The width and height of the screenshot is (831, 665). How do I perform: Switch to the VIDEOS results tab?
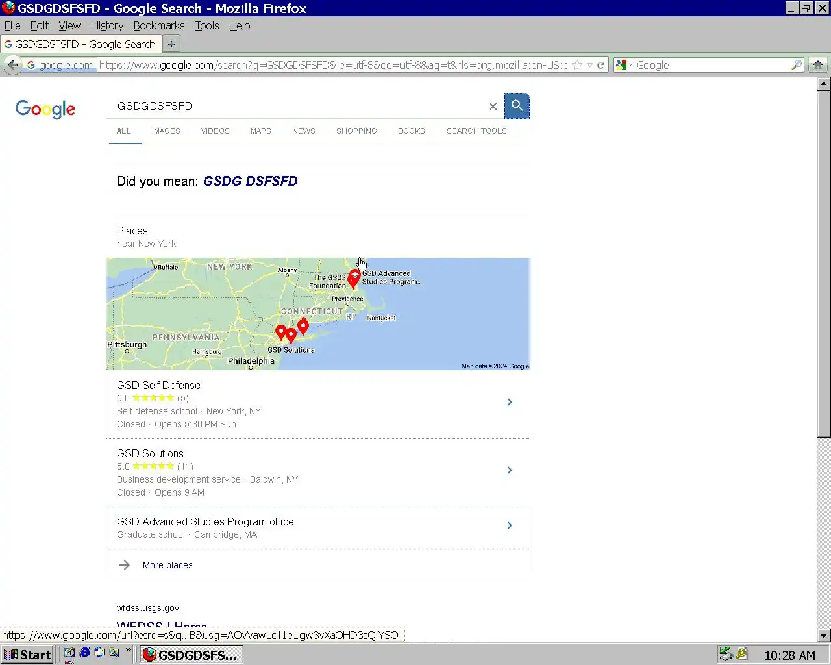click(216, 131)
